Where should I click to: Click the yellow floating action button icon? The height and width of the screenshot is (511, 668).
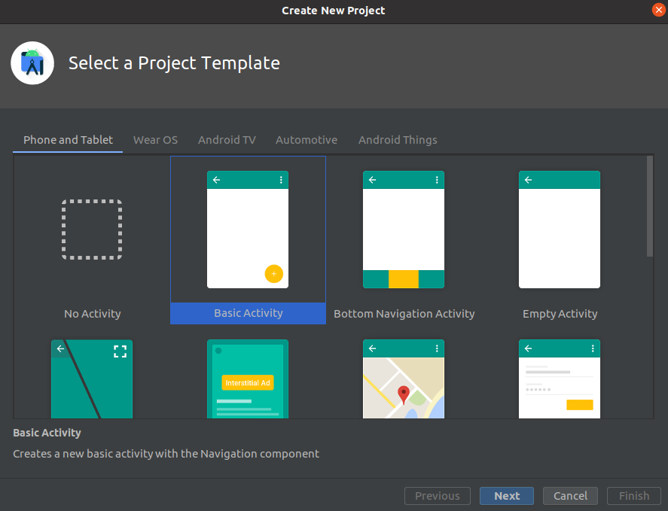click(273, 273)
